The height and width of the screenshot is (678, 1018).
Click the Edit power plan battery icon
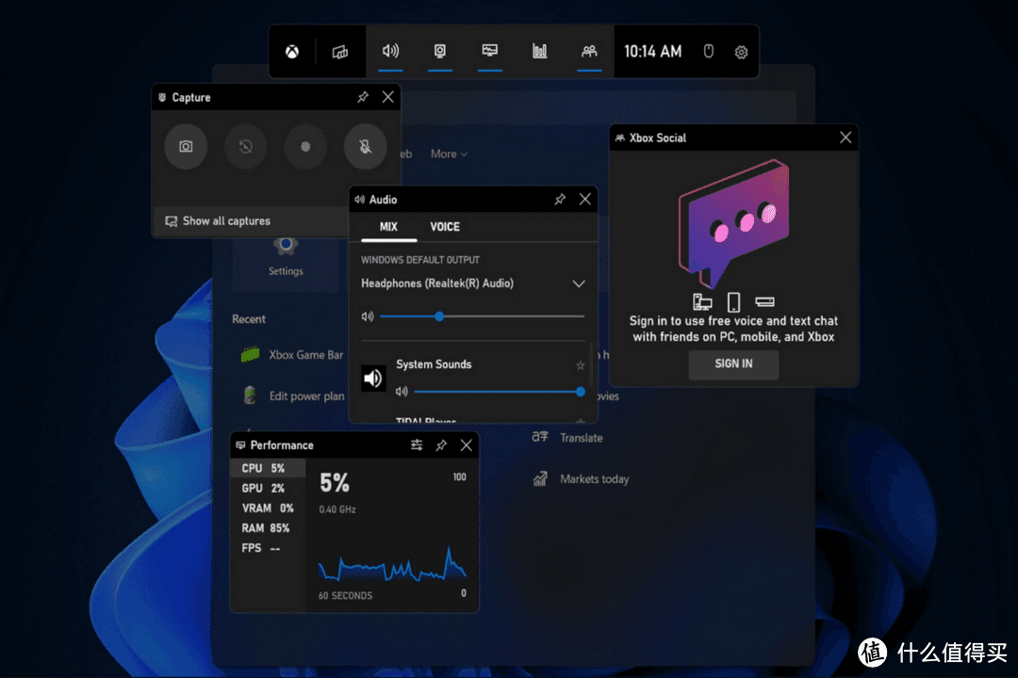coord(250,395)
